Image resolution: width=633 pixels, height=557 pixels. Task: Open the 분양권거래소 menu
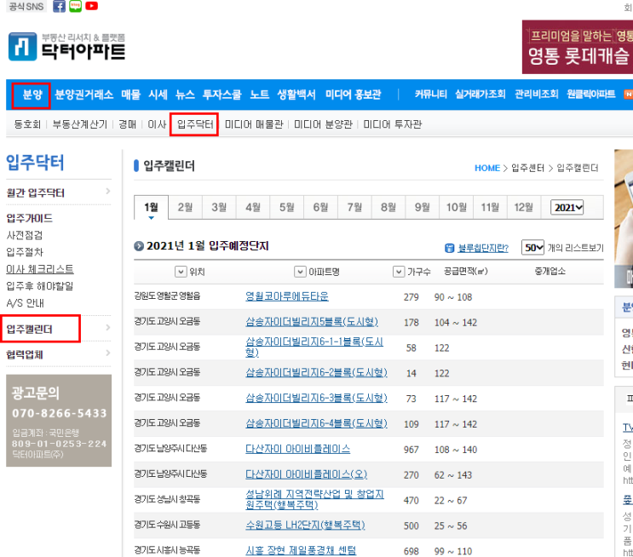(84, 95)
